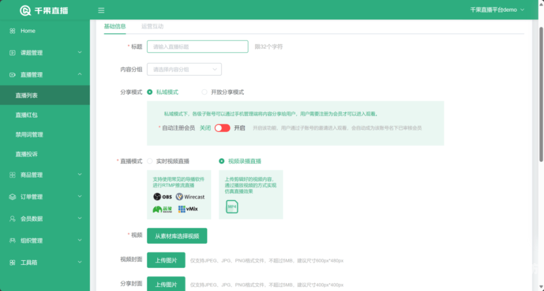Click the 限32个字符 hint text
Screen dimensions: 544x291
click(x=269, y=47)
